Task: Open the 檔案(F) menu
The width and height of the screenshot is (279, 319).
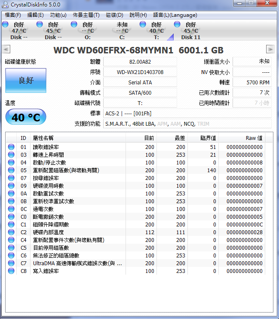Action: pos(13,15)
